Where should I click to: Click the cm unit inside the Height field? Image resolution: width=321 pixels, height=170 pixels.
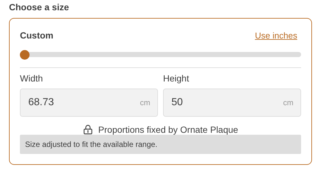[288, 103]
